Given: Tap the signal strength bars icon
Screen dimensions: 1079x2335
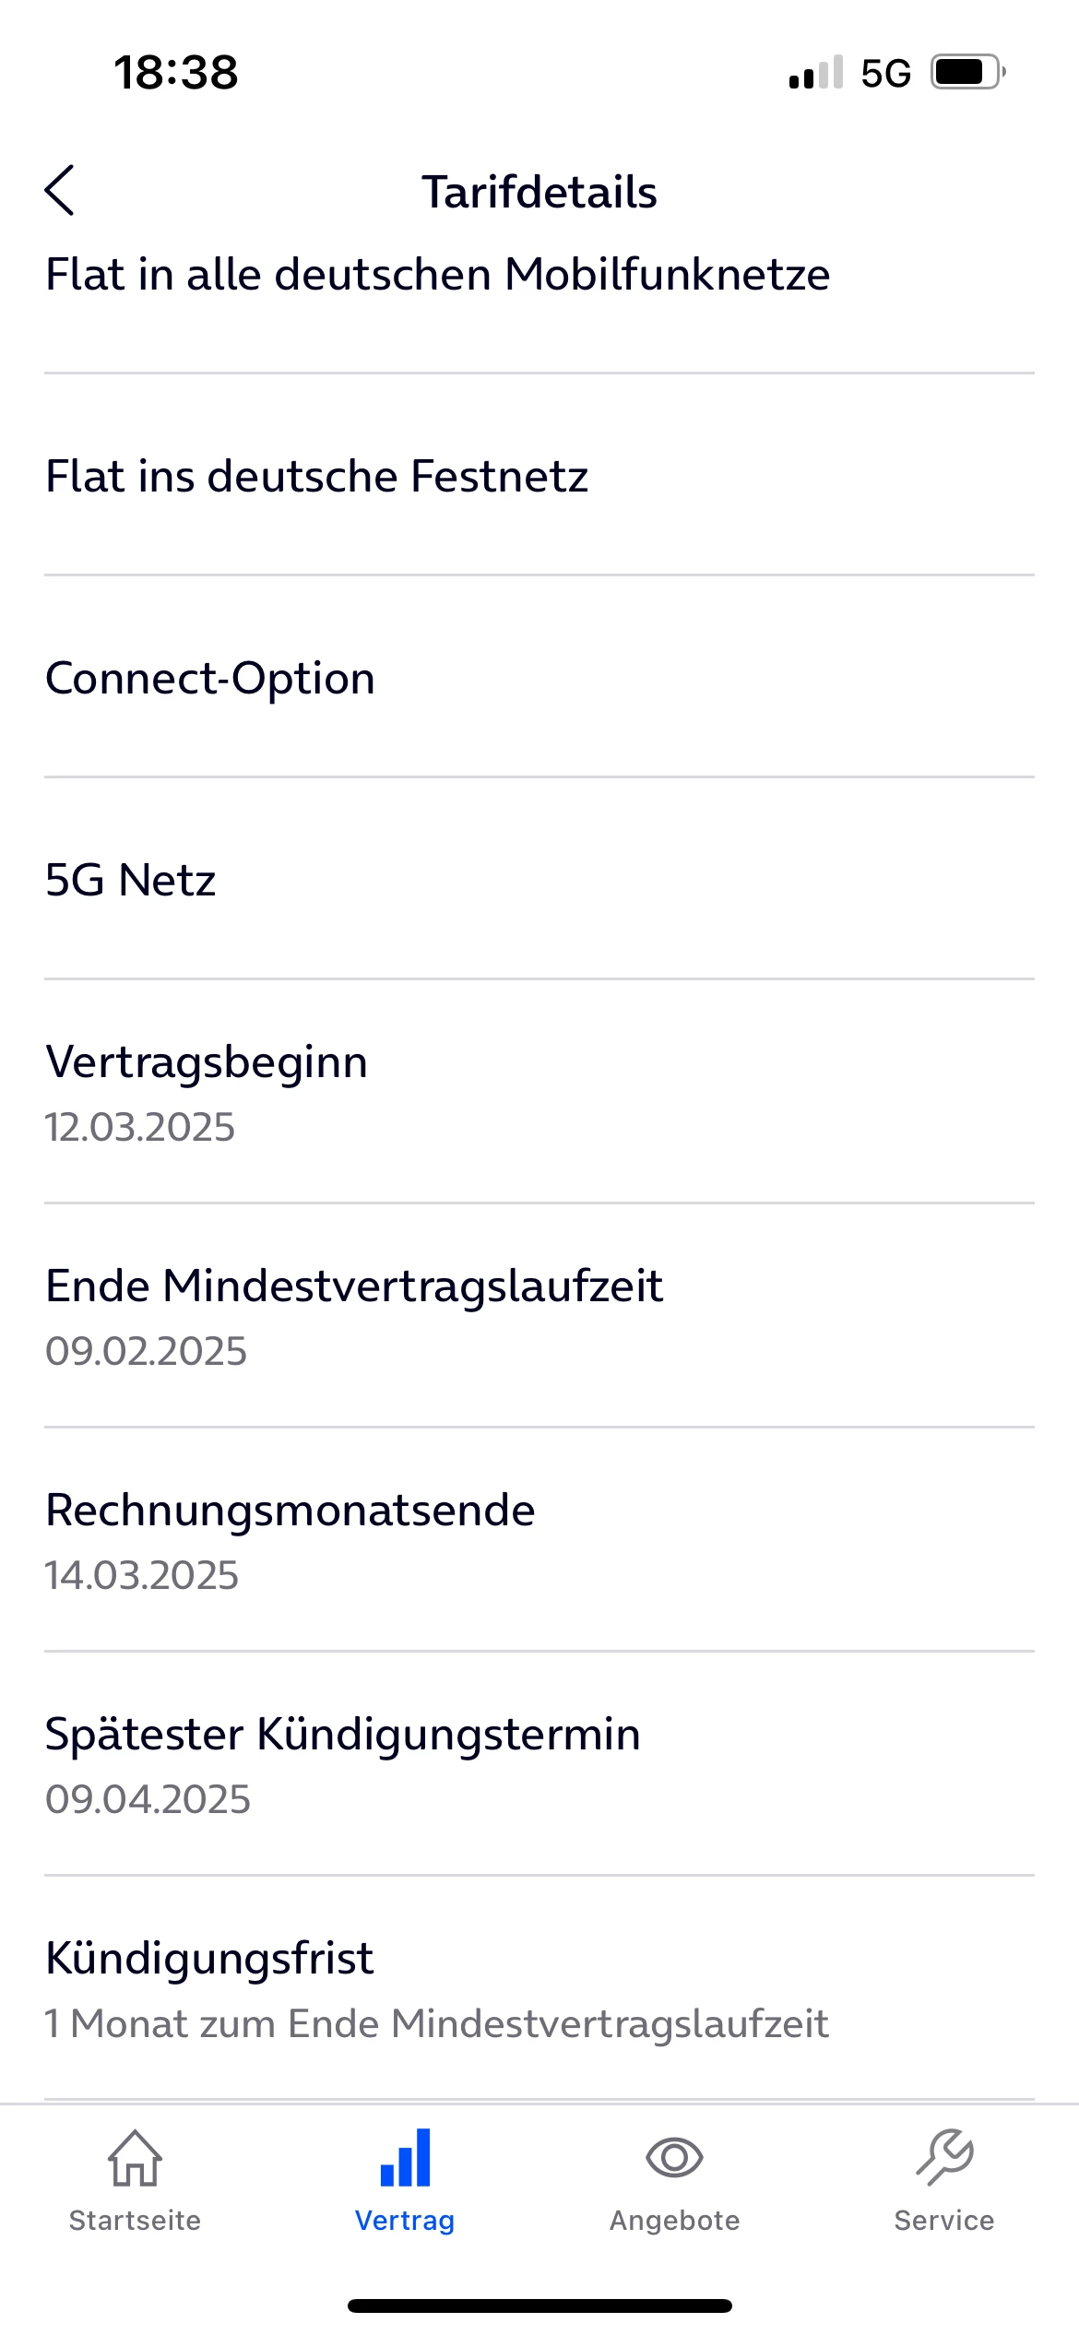Looking at the screenshot, I should tap(815, 72).
